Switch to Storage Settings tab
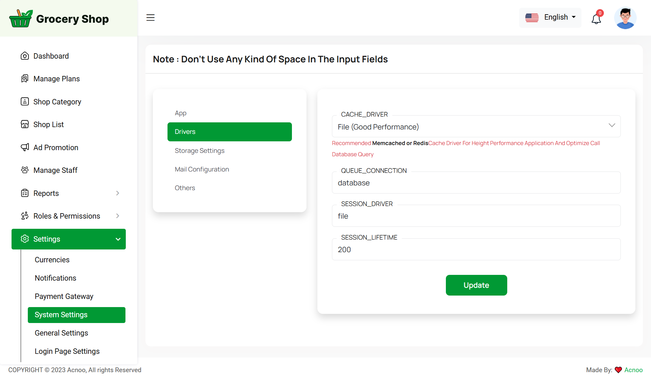 coord(199,150)
